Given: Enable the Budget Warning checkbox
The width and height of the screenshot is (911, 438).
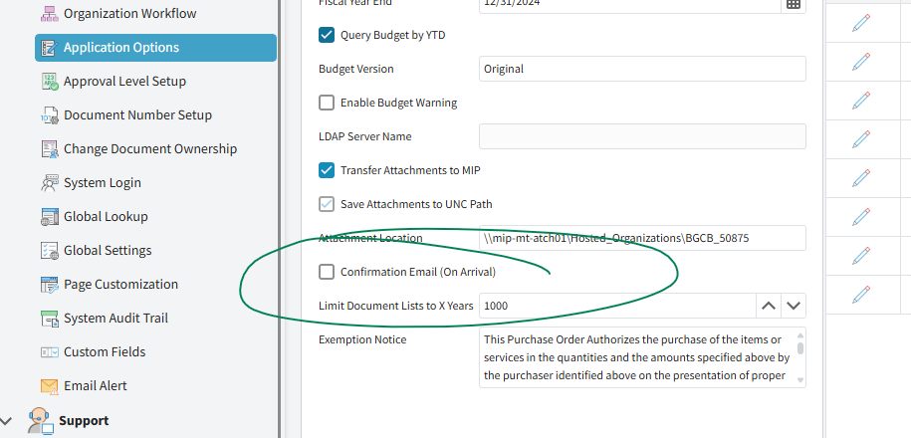Looking at the screenshot, I should (327, 103).
